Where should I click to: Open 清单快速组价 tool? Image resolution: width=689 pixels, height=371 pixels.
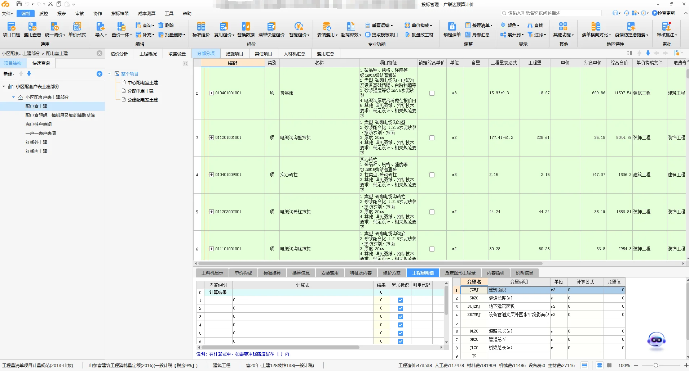click(271, 29)
